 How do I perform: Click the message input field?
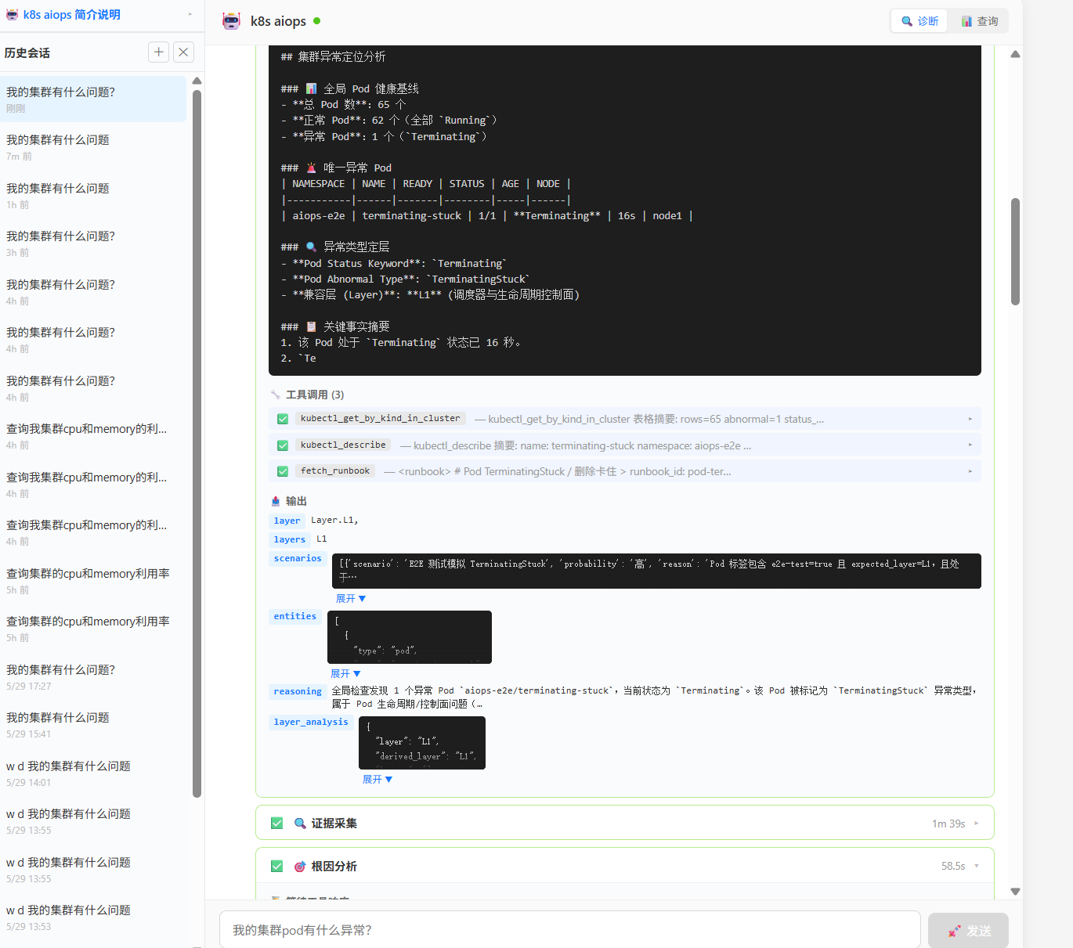(x=569, y=930)
